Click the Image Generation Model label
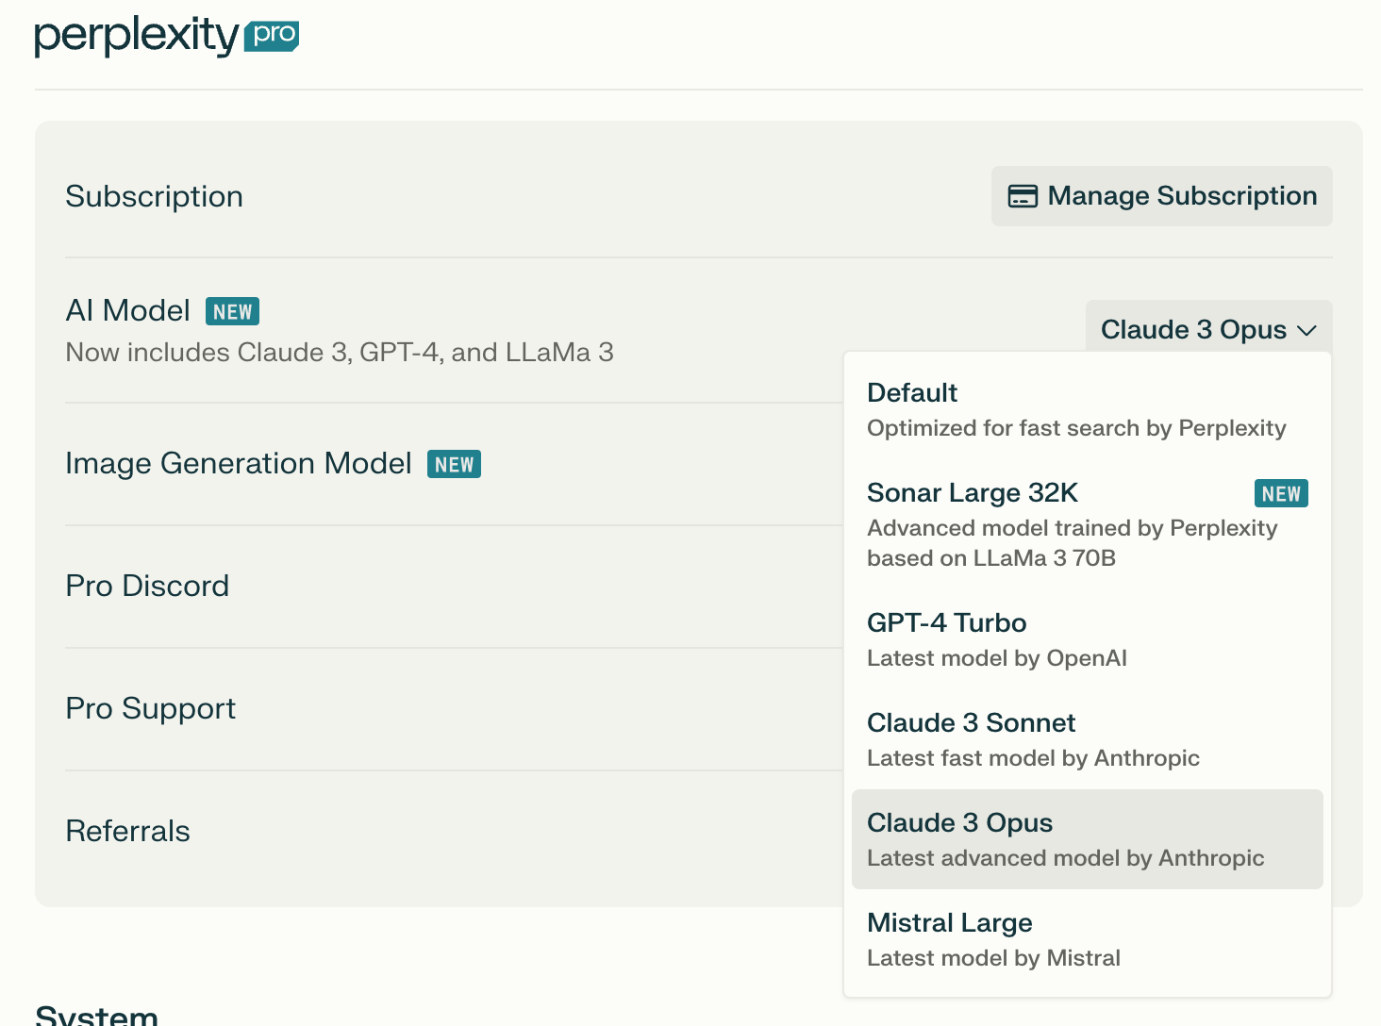Screen dimensions: 1381x1026 239,464
